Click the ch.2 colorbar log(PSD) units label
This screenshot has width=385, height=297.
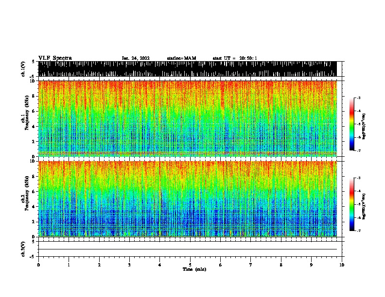(x=364, y=207)
